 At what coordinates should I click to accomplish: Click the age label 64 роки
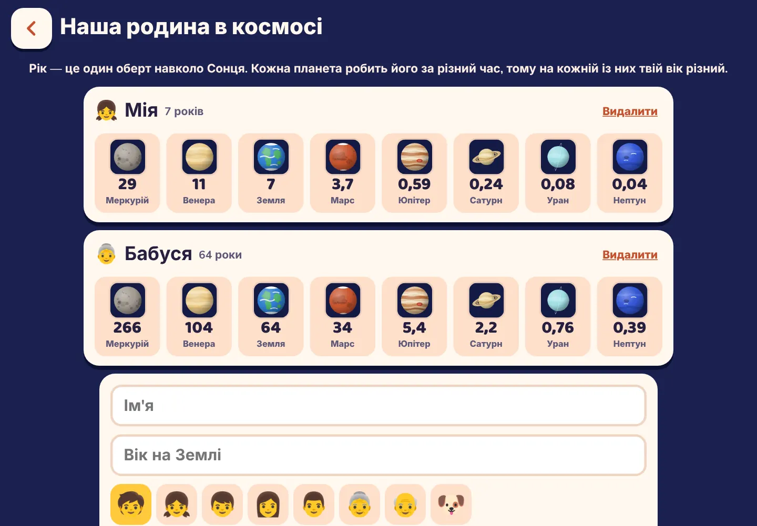coord(220,255)
